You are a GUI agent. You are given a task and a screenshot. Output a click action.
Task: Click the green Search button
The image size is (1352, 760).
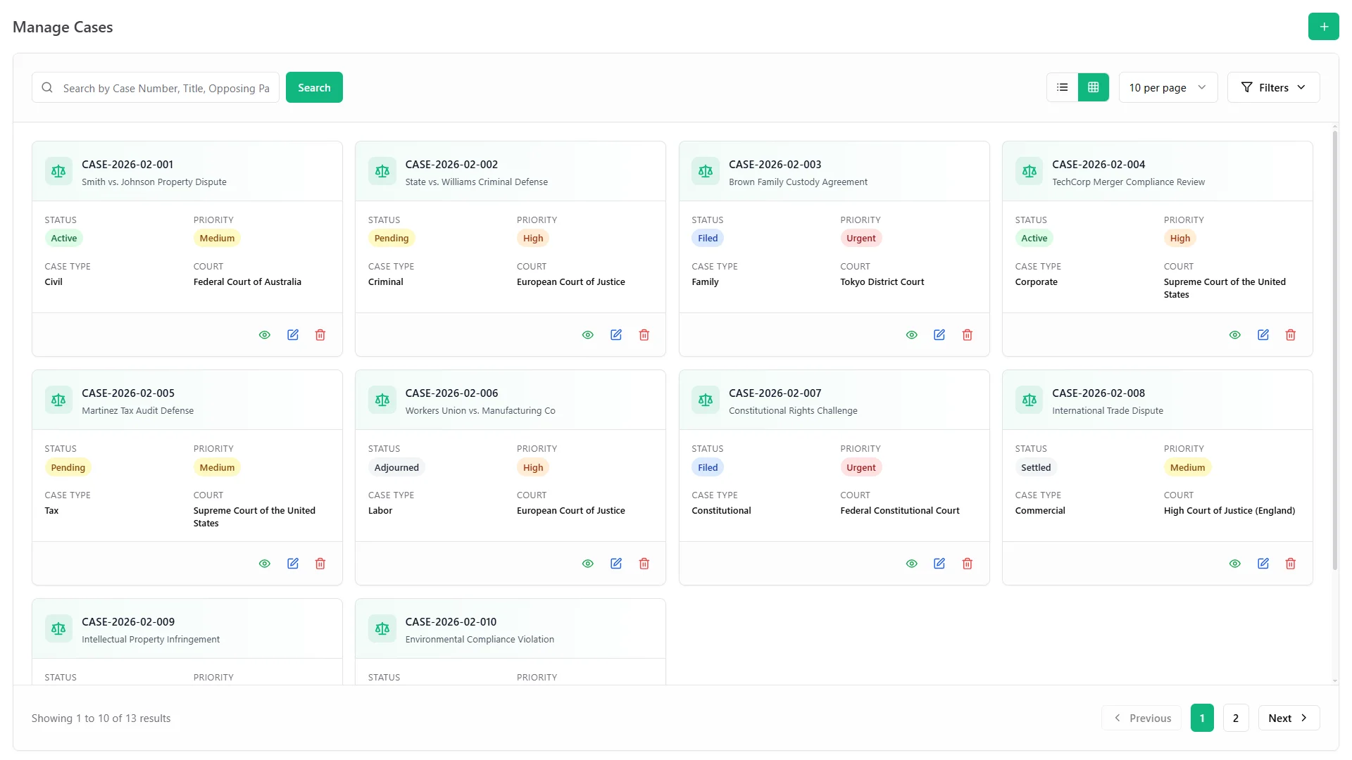[314, 87]
